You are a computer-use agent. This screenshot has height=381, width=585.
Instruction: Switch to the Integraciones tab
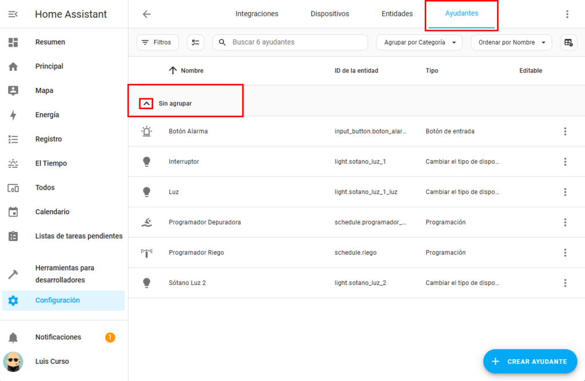257,14
